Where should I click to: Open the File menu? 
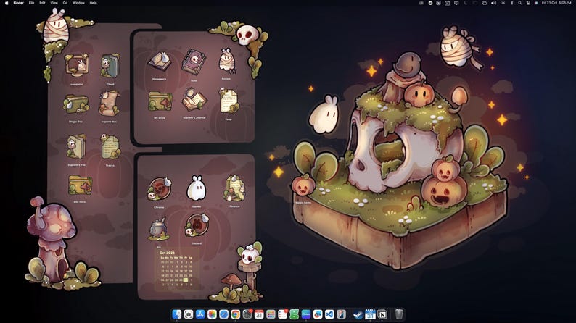tap(32, 3)
